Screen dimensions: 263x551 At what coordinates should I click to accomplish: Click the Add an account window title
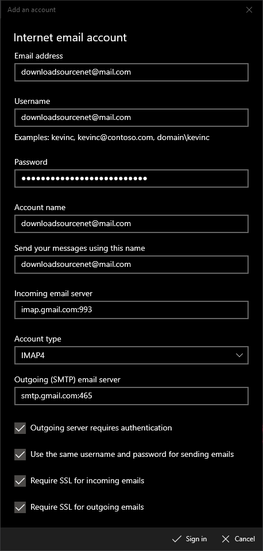coord(32,10)
